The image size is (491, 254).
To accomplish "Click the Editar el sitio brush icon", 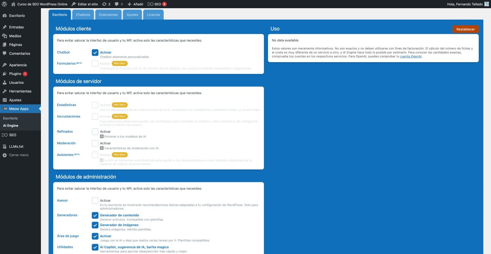I will (74, 4).
